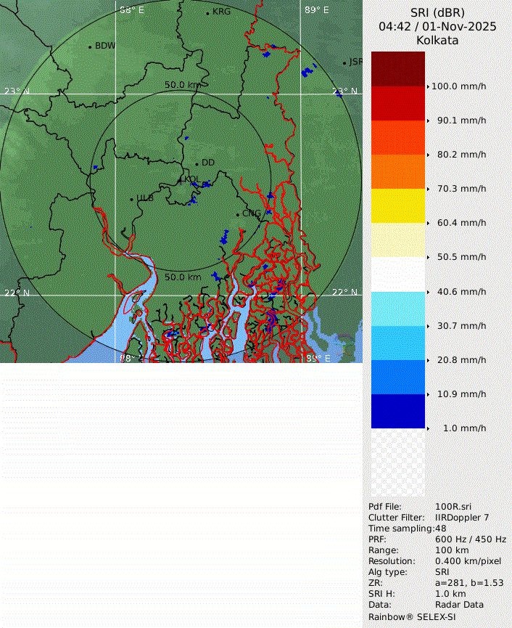This screenshot has width=512, height=628.
Task: Click the orange 70.3 mm/h legend band
Action: [397, 171]
